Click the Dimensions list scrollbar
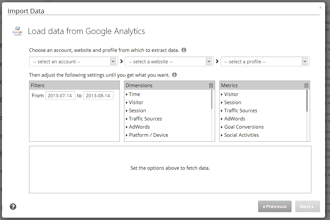This screenshot has height=220, width=330. click(212, 100)
